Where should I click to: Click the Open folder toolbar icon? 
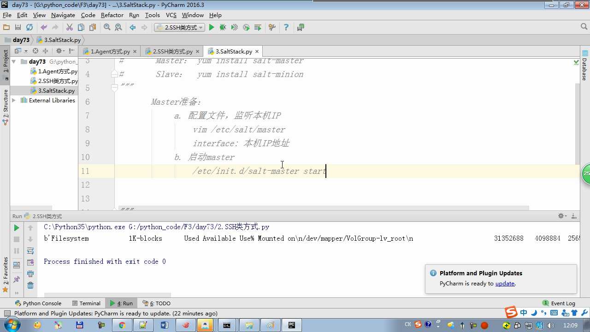coord(6,28)
